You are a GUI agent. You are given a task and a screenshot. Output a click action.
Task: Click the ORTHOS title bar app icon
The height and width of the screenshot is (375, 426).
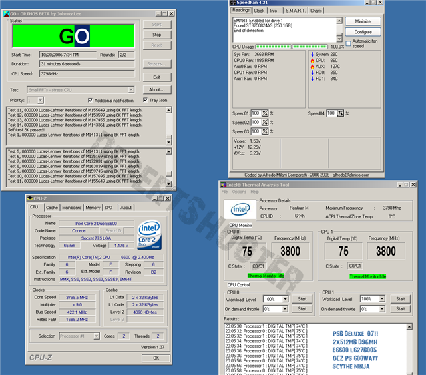(x=6, y=13)
